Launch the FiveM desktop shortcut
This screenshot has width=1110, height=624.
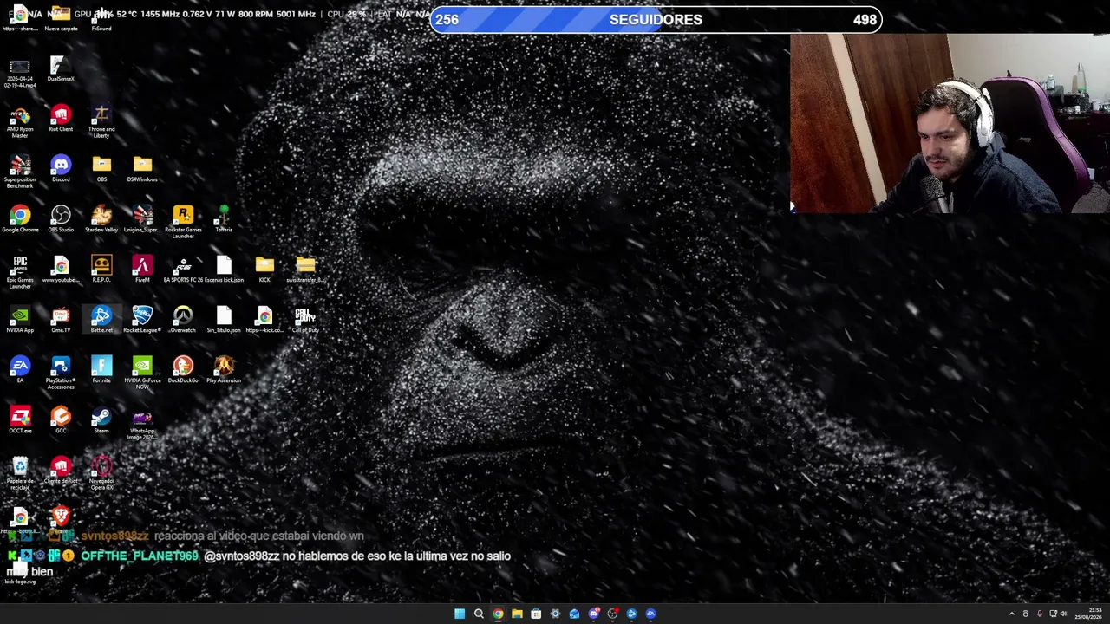[142, 270]
